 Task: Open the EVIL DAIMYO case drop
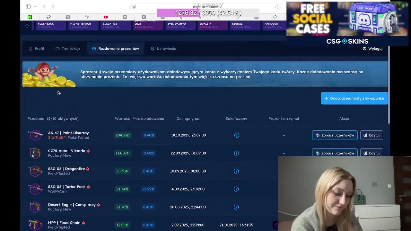tap(180, 25)
